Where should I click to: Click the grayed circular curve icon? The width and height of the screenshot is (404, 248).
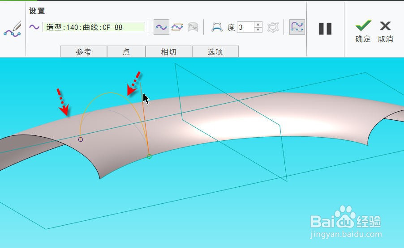(x=273, y=27)
